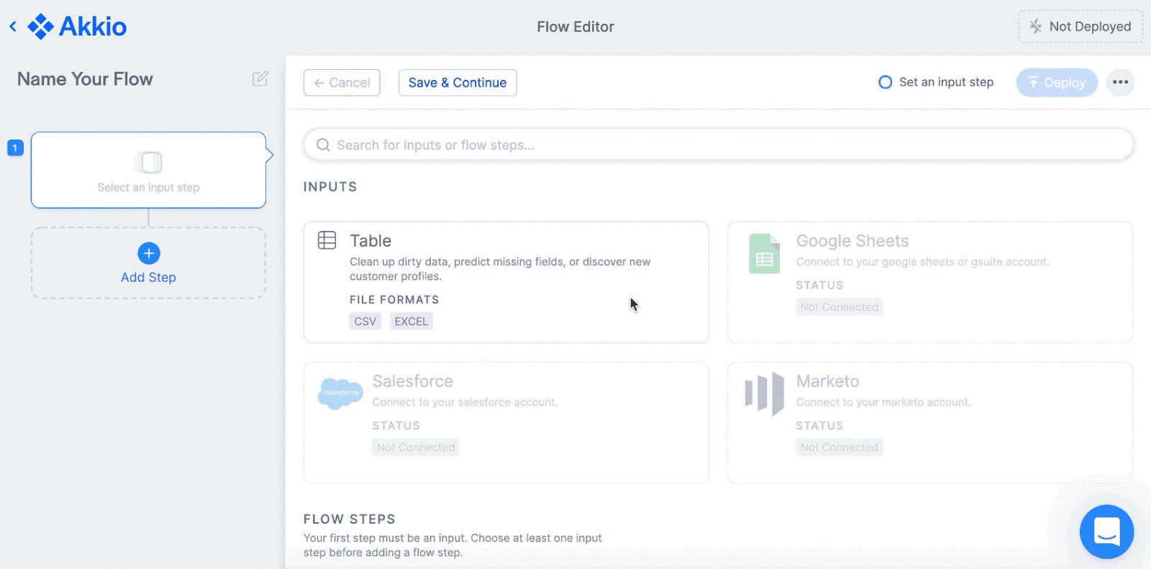Image resolution: width=1151 pixels, height=569 pixels.
Task: Click the edit flow name pencil icon
Action: (x=260, y=79)
